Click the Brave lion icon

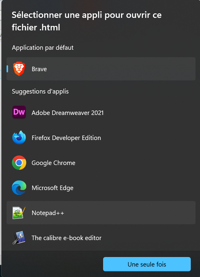(19, 69)
